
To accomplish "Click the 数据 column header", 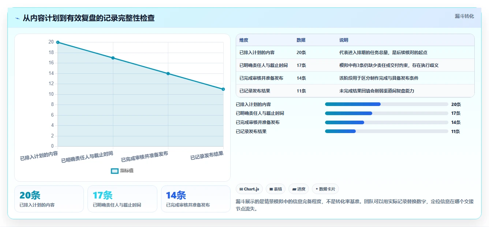I will pyautogui.click(x=301, y=40).
